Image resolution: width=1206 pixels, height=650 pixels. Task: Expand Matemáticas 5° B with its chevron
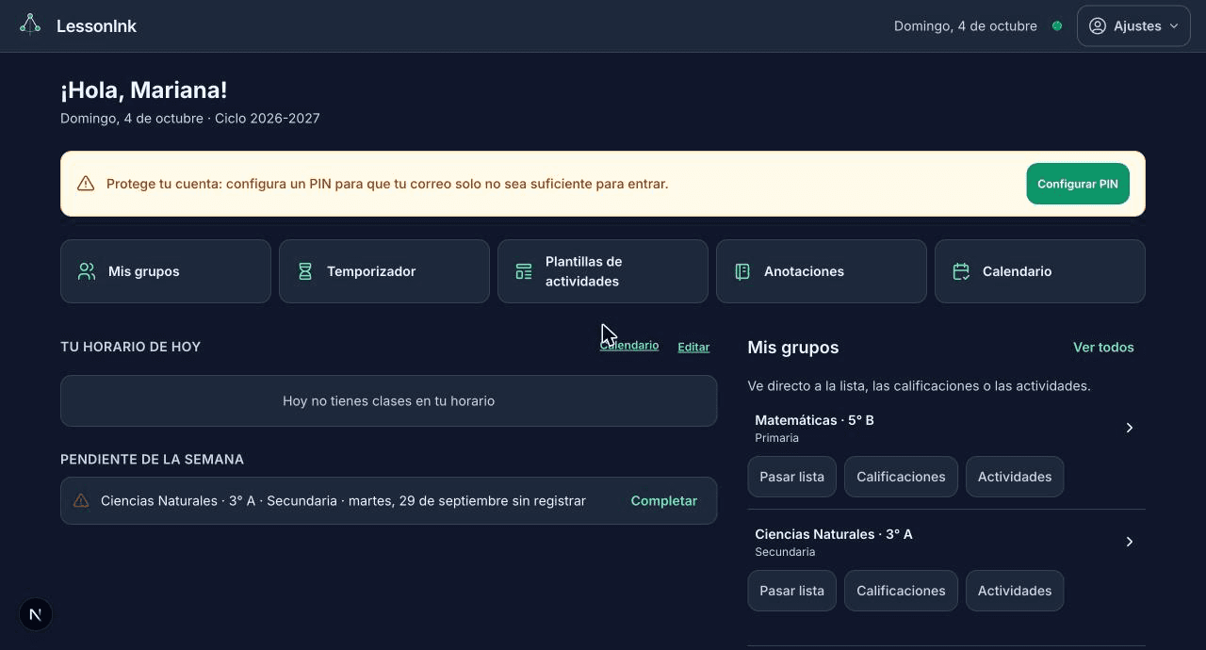[1130, 428]
